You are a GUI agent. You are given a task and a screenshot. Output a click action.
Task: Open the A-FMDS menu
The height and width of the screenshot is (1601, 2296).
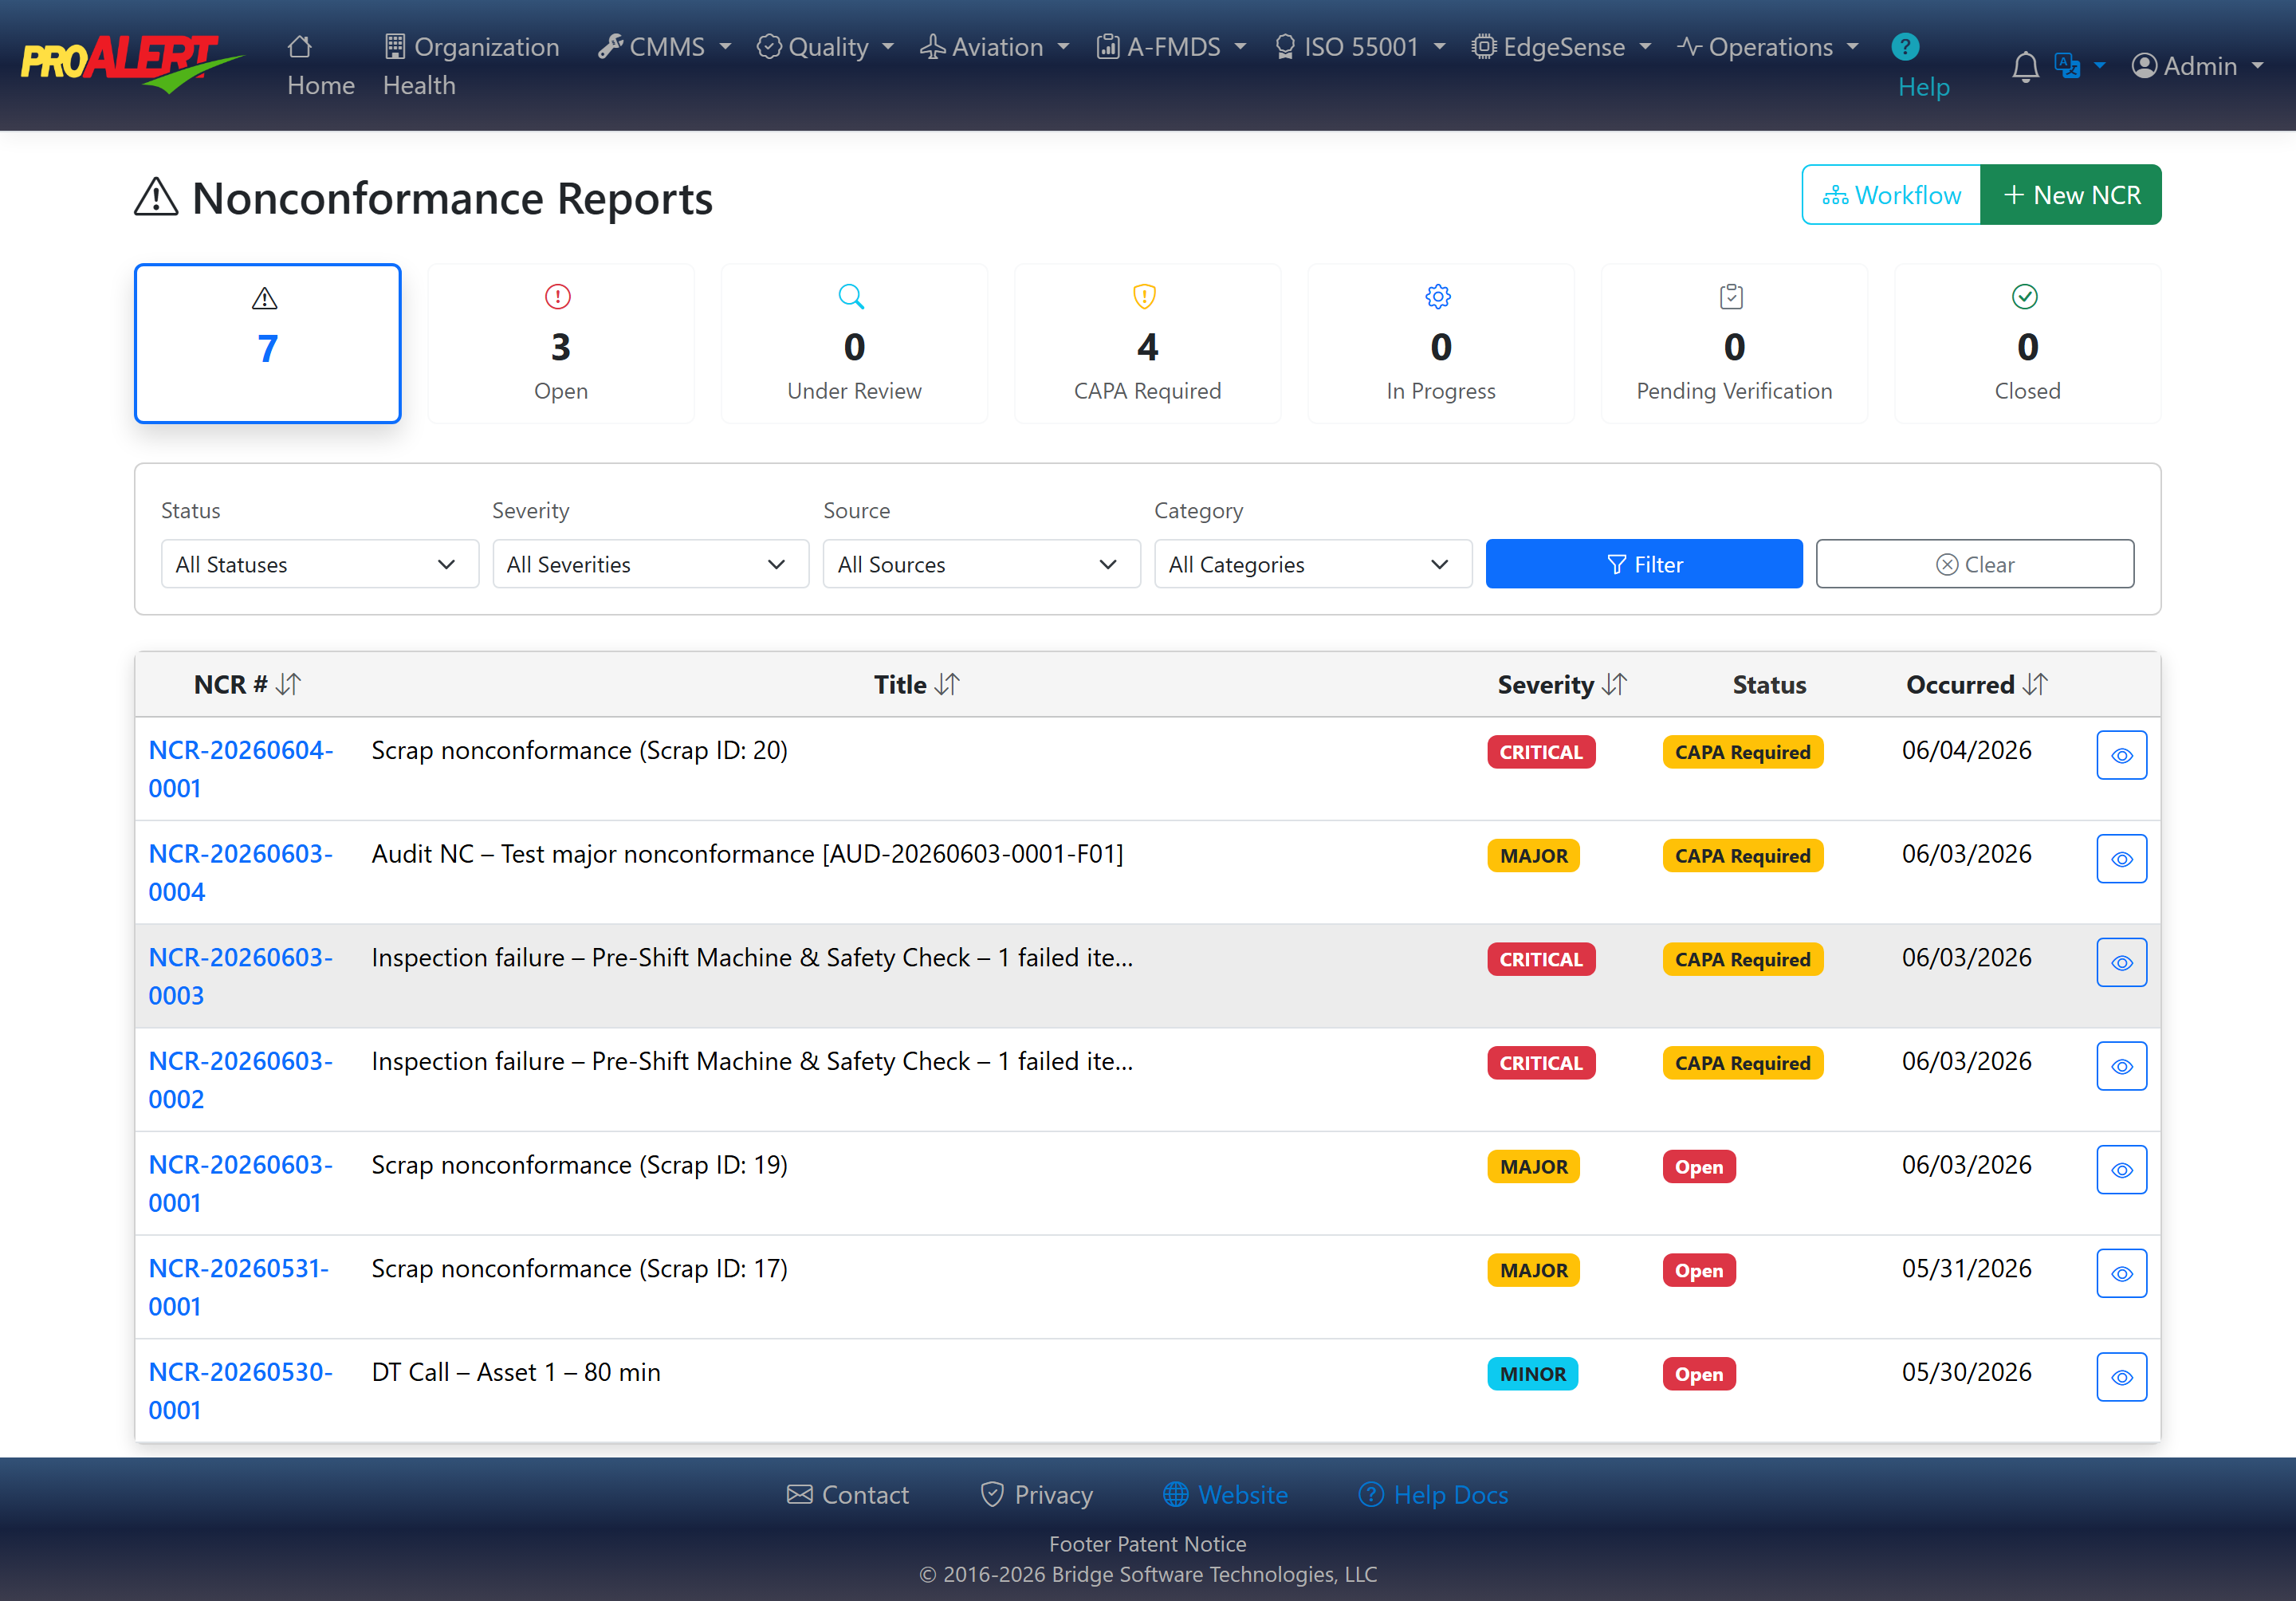pyautogui.click(x=1171, y=46)
